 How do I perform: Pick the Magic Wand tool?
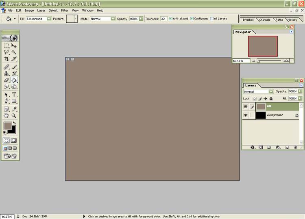tap(14, 52)
